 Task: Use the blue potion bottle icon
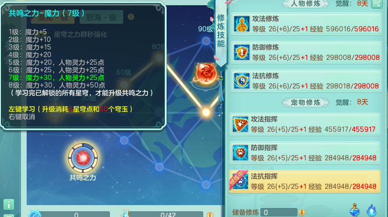click(354, 210)
